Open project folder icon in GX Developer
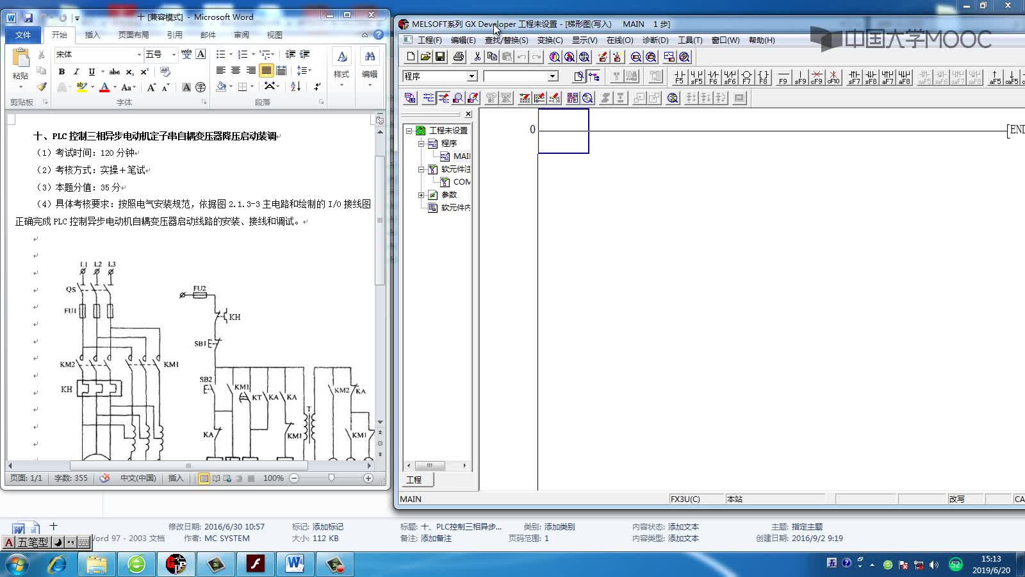 point(425,56)
